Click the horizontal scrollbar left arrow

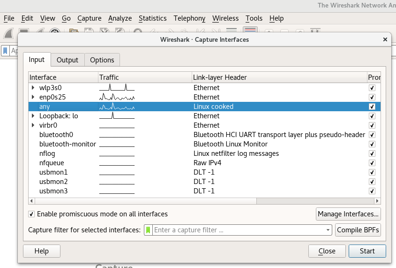[31, 201]
